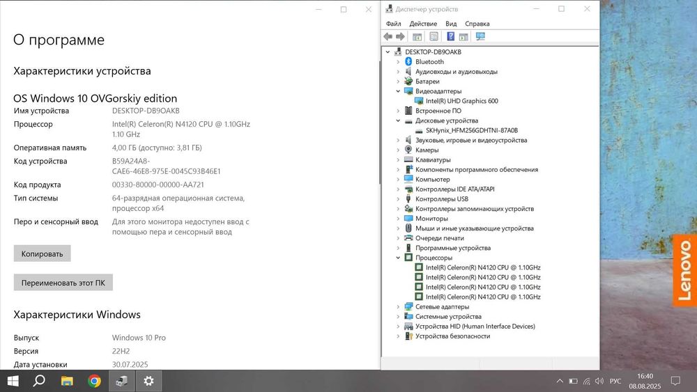Expand the Мыши и иные указывающие устройства node
697x392 pixels.
[398, 228]
